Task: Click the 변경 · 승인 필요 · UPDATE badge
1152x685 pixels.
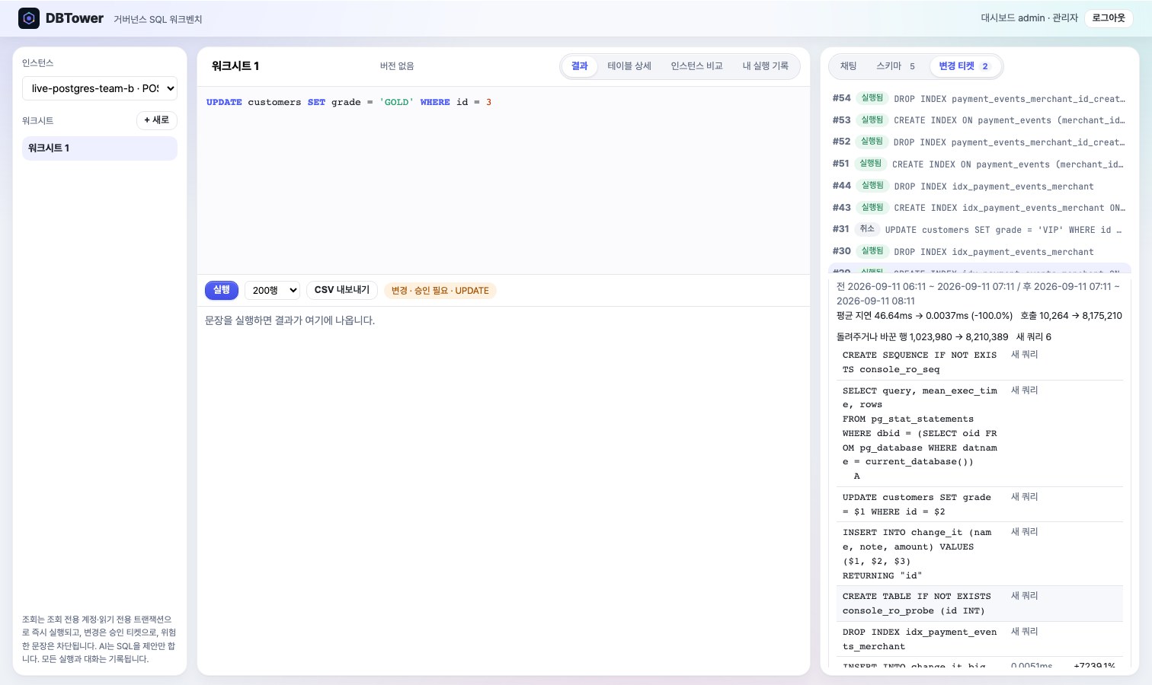Action: (x=440, y=291)
